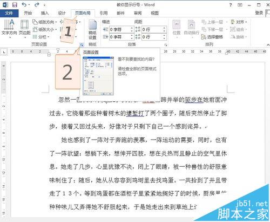
Task: Switch to the 引用 (References) tab
Action: coord(104,13)
